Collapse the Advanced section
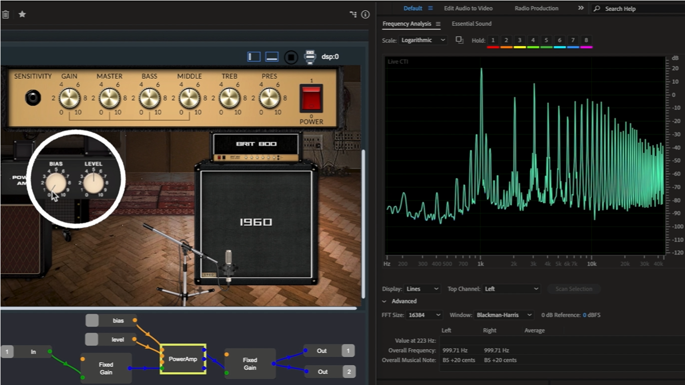Image resolution: width=685 pixels, height=385 pixels. point(384,302)
